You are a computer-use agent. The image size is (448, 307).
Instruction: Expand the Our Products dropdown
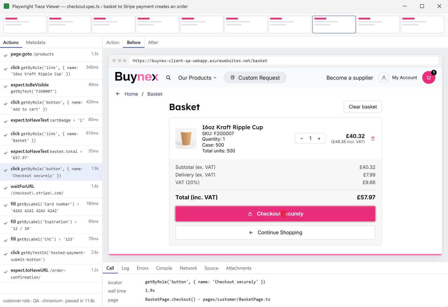pyautogui.click(x=197, y=78)
